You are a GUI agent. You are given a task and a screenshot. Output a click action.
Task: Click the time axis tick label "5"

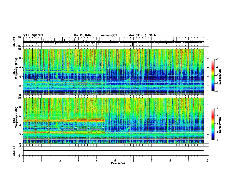coord(115,161)
